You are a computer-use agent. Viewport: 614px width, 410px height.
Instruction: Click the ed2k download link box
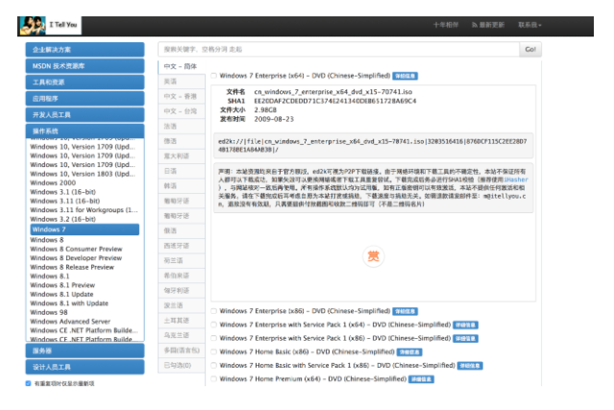373,145
